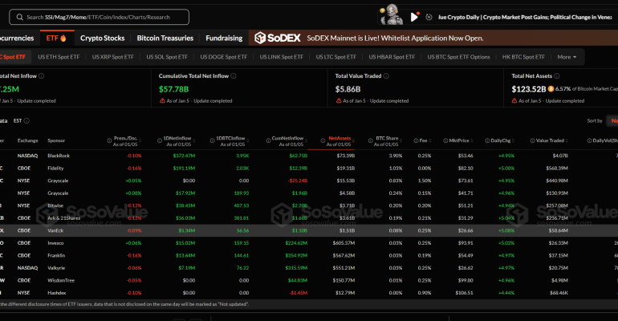
Task: Open the Bitcoin Treasuries tab
Action: pos(165,38)
